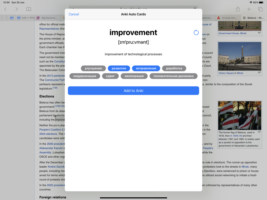
Task: Open the Government House photo thumbnail
Action: 240,26
